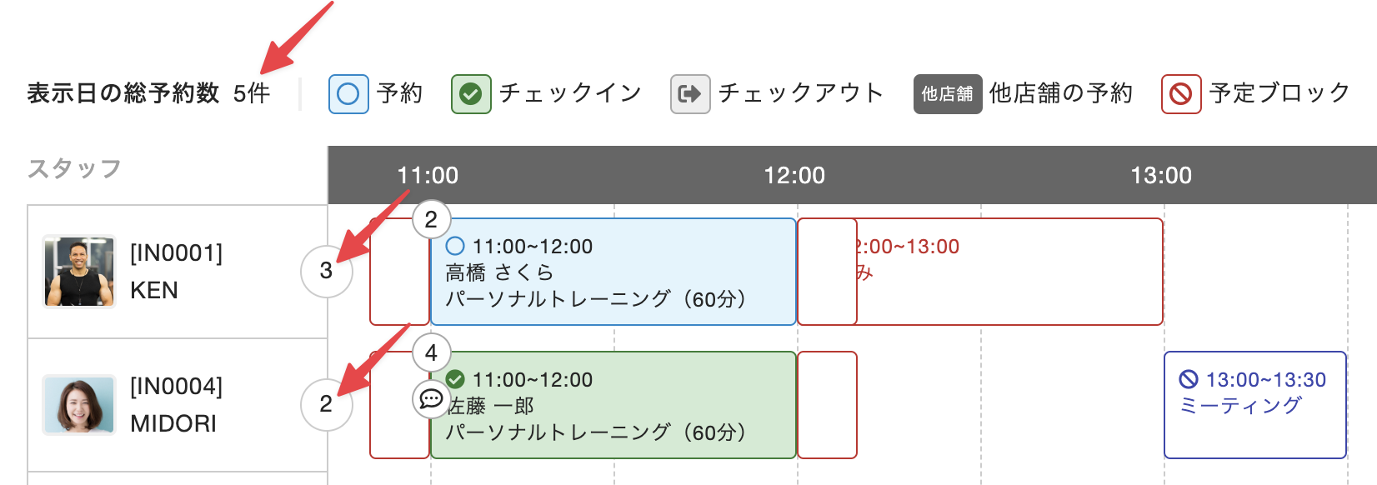Click the block icon on 13:00~13:30 meeting
Viewport: 1377px width, 485px height.
point(1189,380)
